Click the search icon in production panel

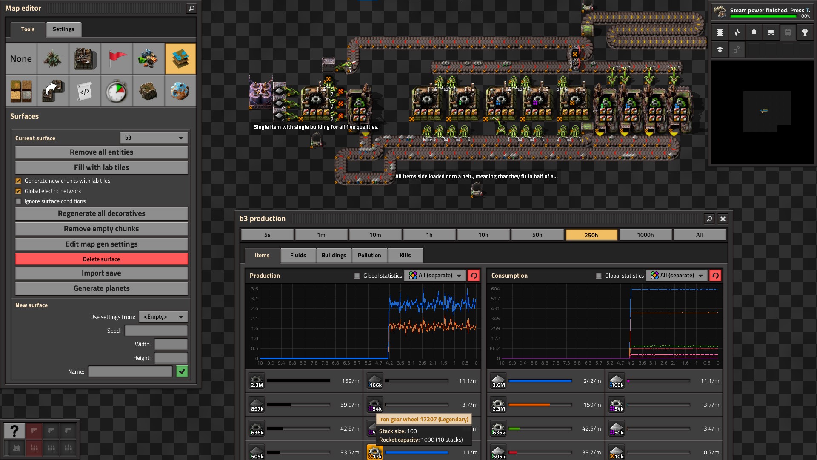click(709, 219)
